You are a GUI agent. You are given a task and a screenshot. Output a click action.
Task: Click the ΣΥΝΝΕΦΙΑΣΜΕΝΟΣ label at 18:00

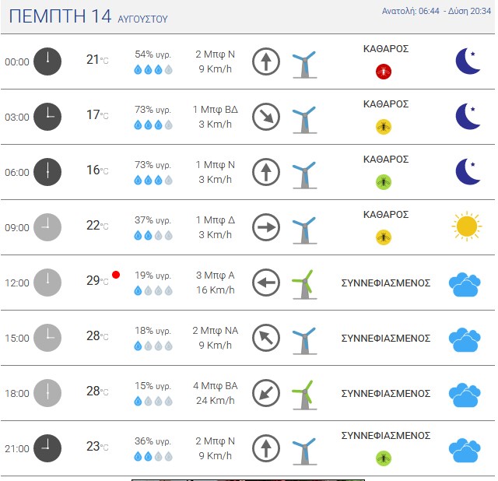(386, 393)
